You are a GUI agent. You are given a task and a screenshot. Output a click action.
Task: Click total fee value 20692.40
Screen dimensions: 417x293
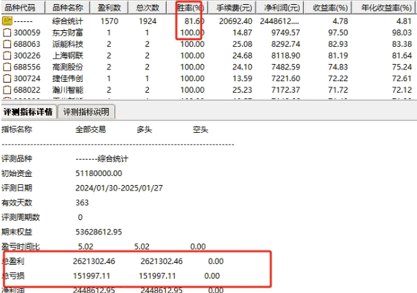pyautogui.click(x=236, y=21)
